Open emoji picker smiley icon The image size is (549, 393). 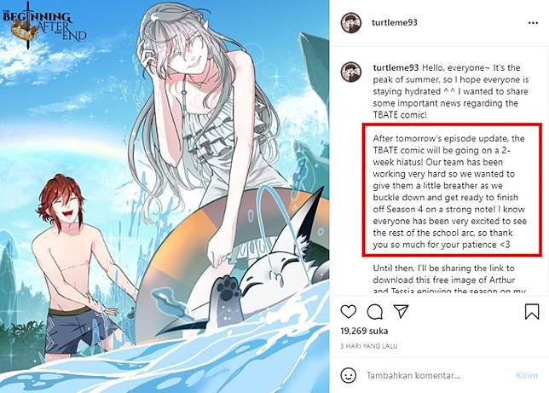[x=349, y=375]
